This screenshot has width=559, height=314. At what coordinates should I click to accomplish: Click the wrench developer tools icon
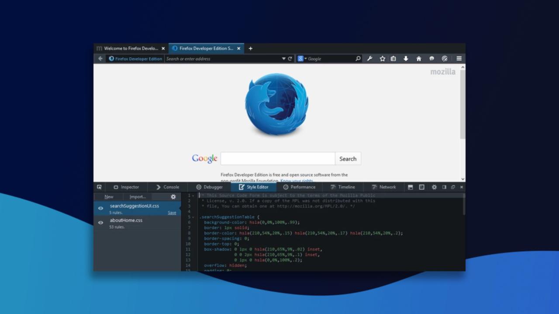point(369,58)
